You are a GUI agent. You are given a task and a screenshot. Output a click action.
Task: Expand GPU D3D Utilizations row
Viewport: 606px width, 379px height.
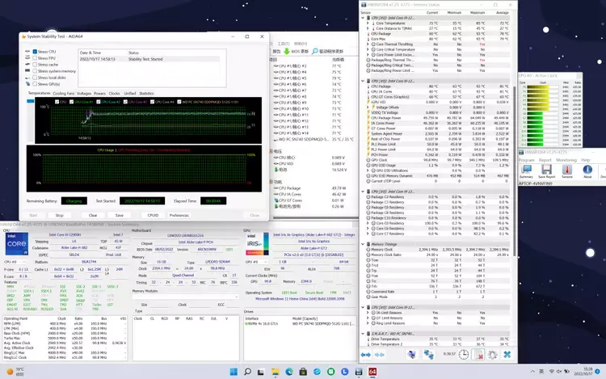(x=368, y=171)
